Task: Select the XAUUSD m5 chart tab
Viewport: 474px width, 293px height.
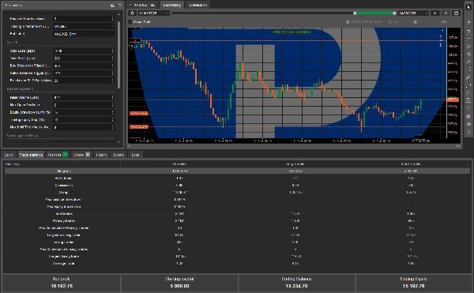Action: click(142, 5)
